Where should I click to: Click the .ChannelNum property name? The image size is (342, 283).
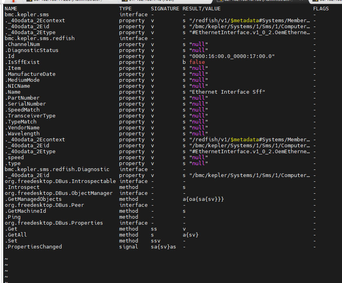click(x=22, y=44)
